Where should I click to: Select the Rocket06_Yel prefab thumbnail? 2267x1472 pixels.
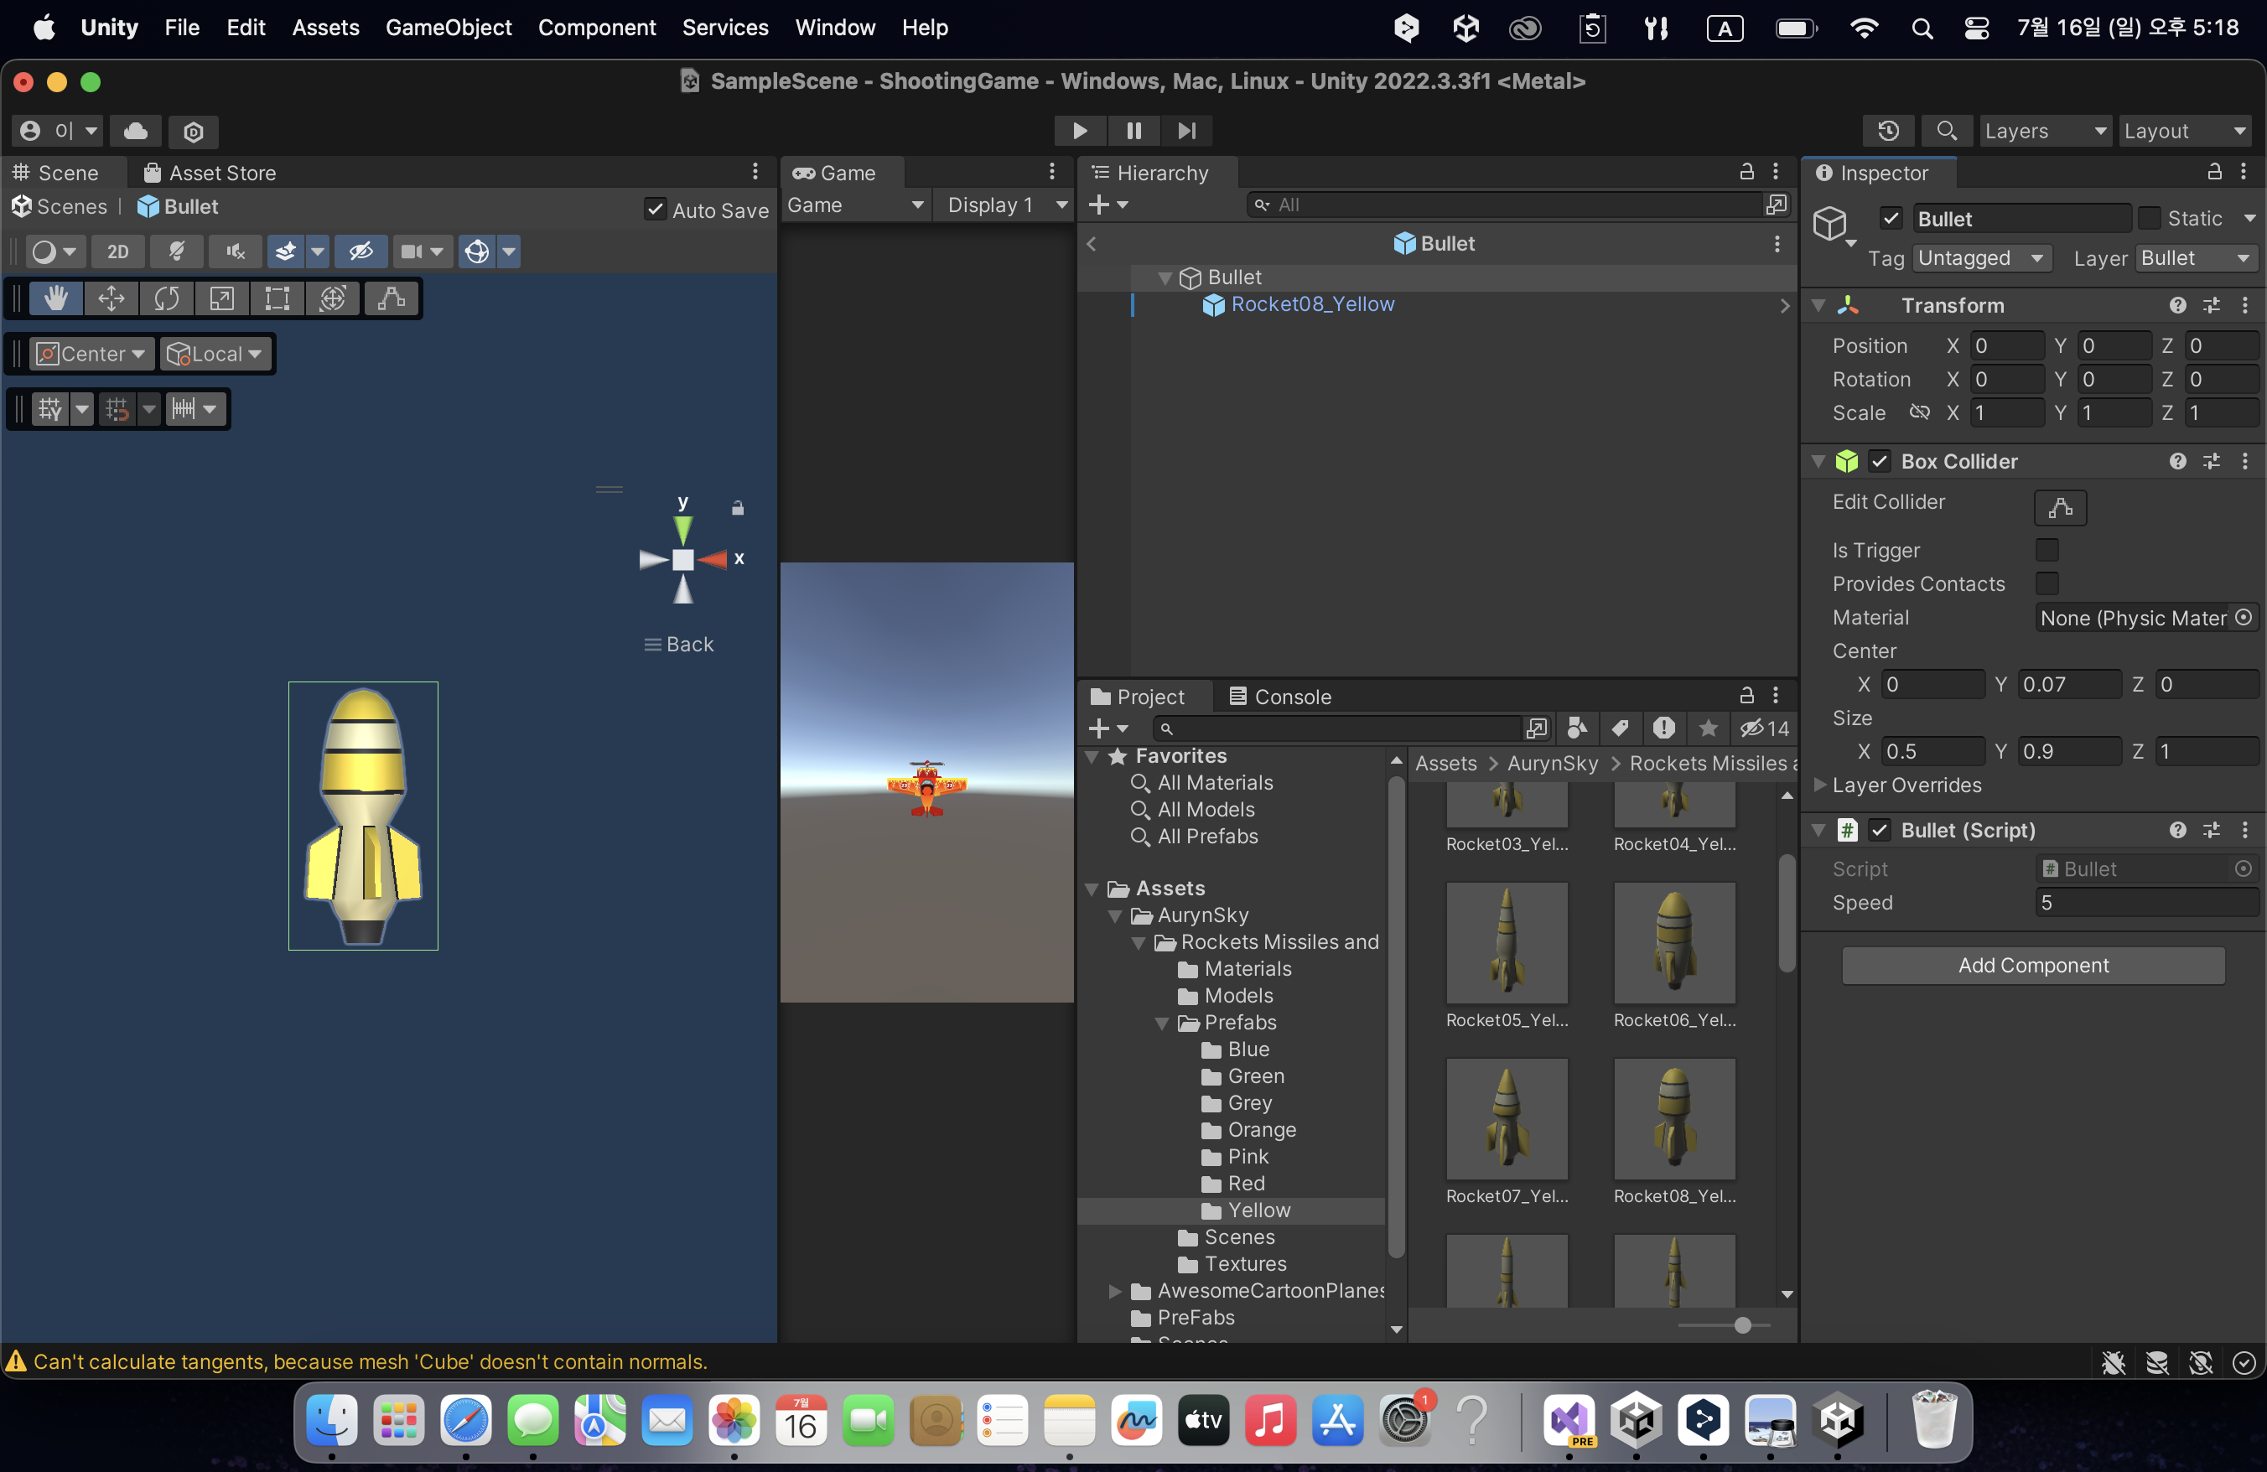coord(1673,942)
